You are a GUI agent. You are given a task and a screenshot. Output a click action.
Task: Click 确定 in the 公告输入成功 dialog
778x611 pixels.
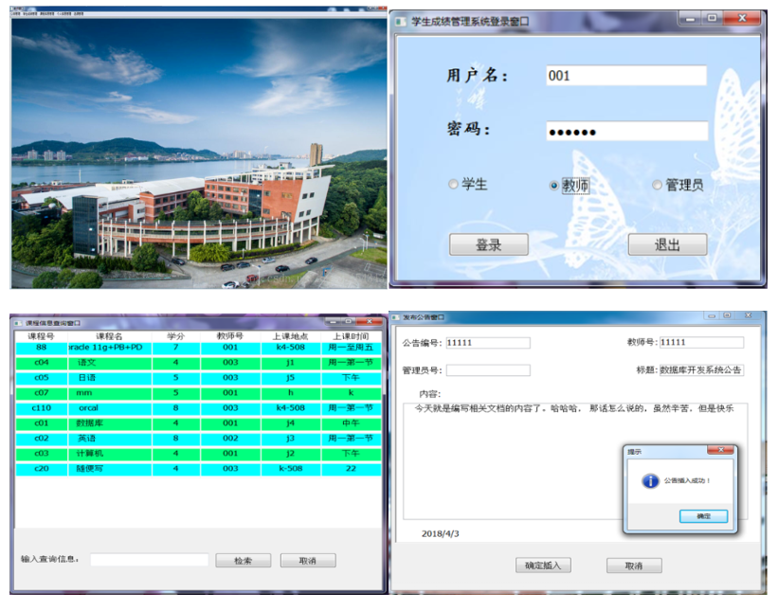[702, 516]
